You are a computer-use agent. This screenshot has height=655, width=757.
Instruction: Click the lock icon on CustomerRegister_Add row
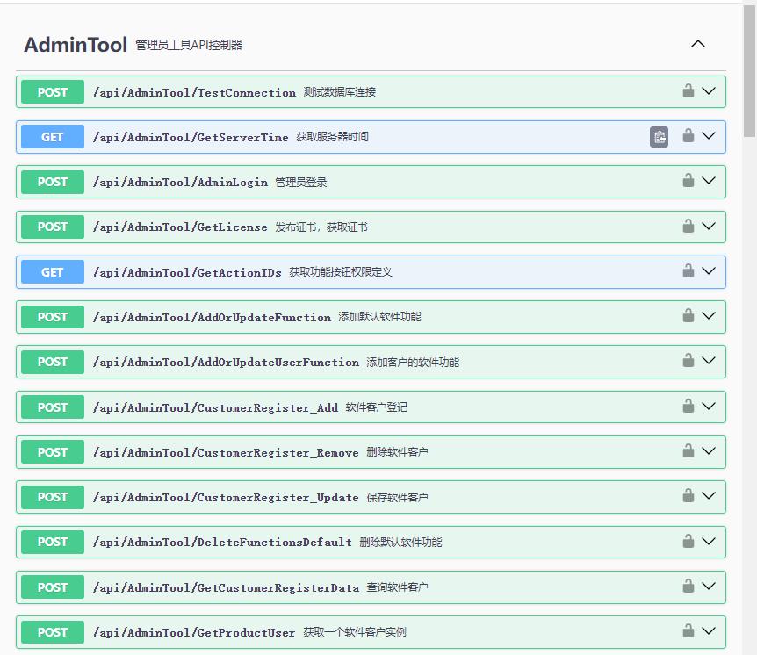(x=689, y=407)
